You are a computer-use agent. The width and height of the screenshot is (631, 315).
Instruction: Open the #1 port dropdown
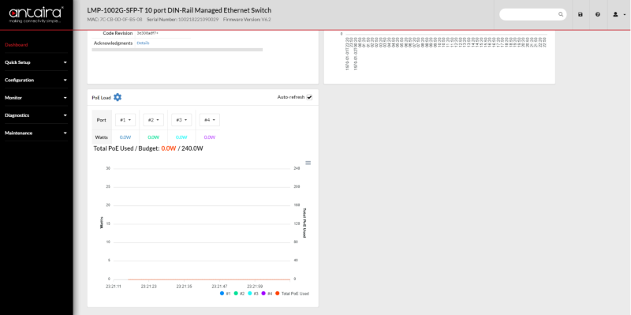pyautogui.click(x=125, y=120)
